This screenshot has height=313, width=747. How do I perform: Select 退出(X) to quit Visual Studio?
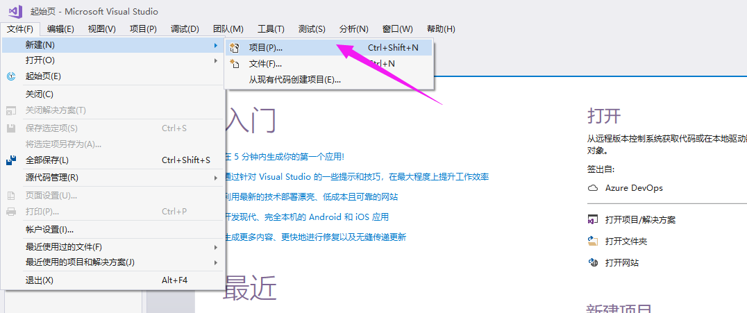coord(113,280)
